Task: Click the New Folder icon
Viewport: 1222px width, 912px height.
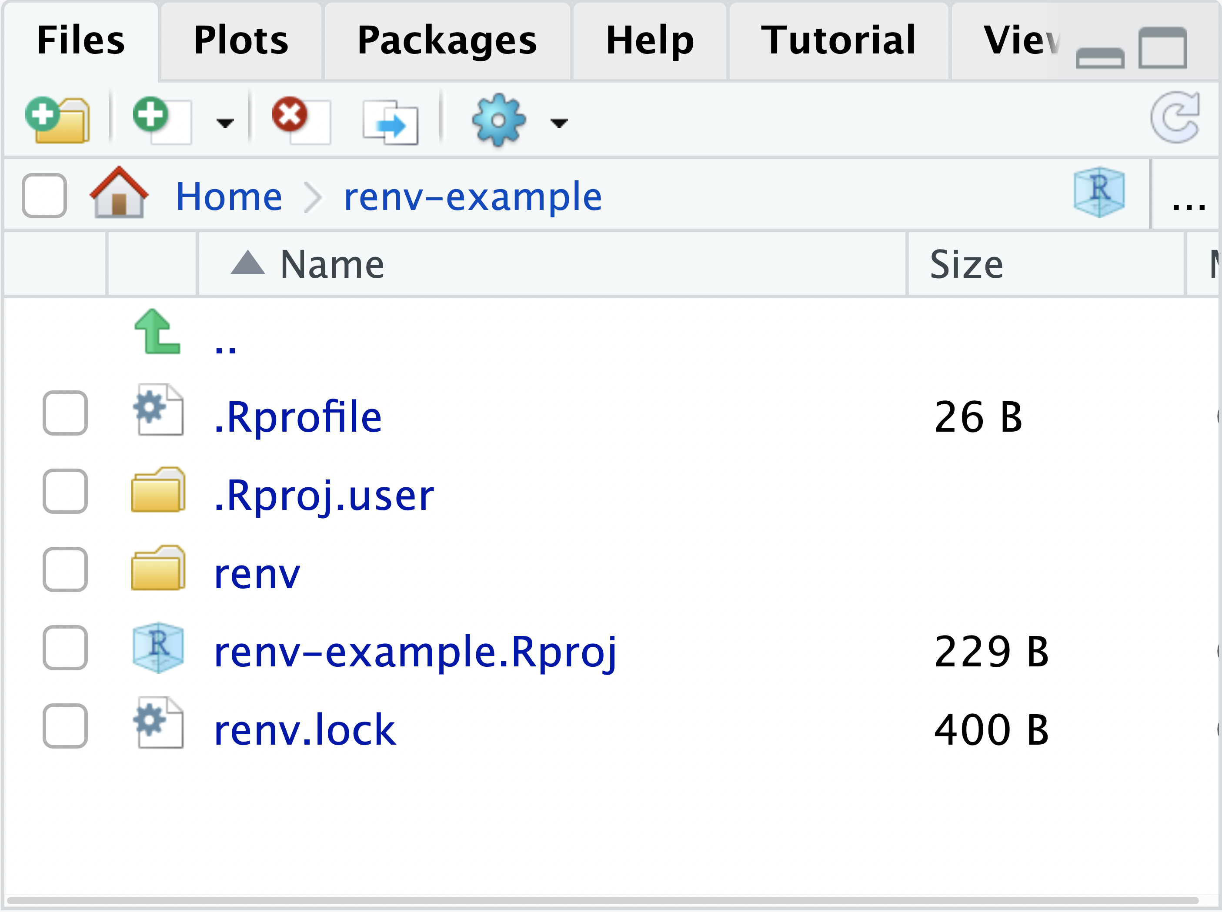Action: pos(58,120)
